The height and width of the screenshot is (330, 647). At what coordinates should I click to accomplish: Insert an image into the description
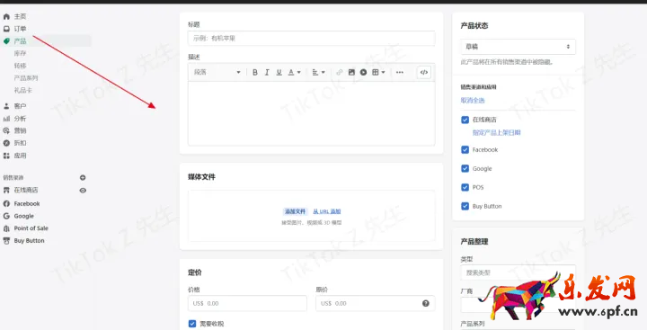(351, 72)
